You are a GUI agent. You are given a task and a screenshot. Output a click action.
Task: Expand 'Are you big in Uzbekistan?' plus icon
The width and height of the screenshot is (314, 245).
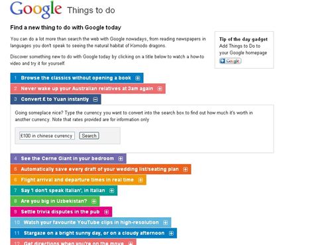(94, 201)
